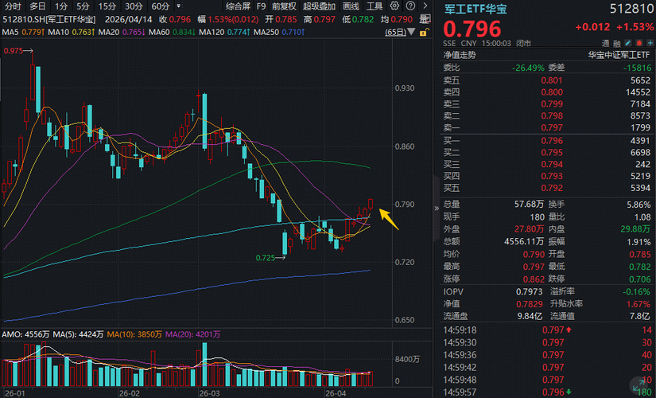This screenshot has width=656, height=398.
Task: Click the 军工ETF华宝 title
Action: 476,9
